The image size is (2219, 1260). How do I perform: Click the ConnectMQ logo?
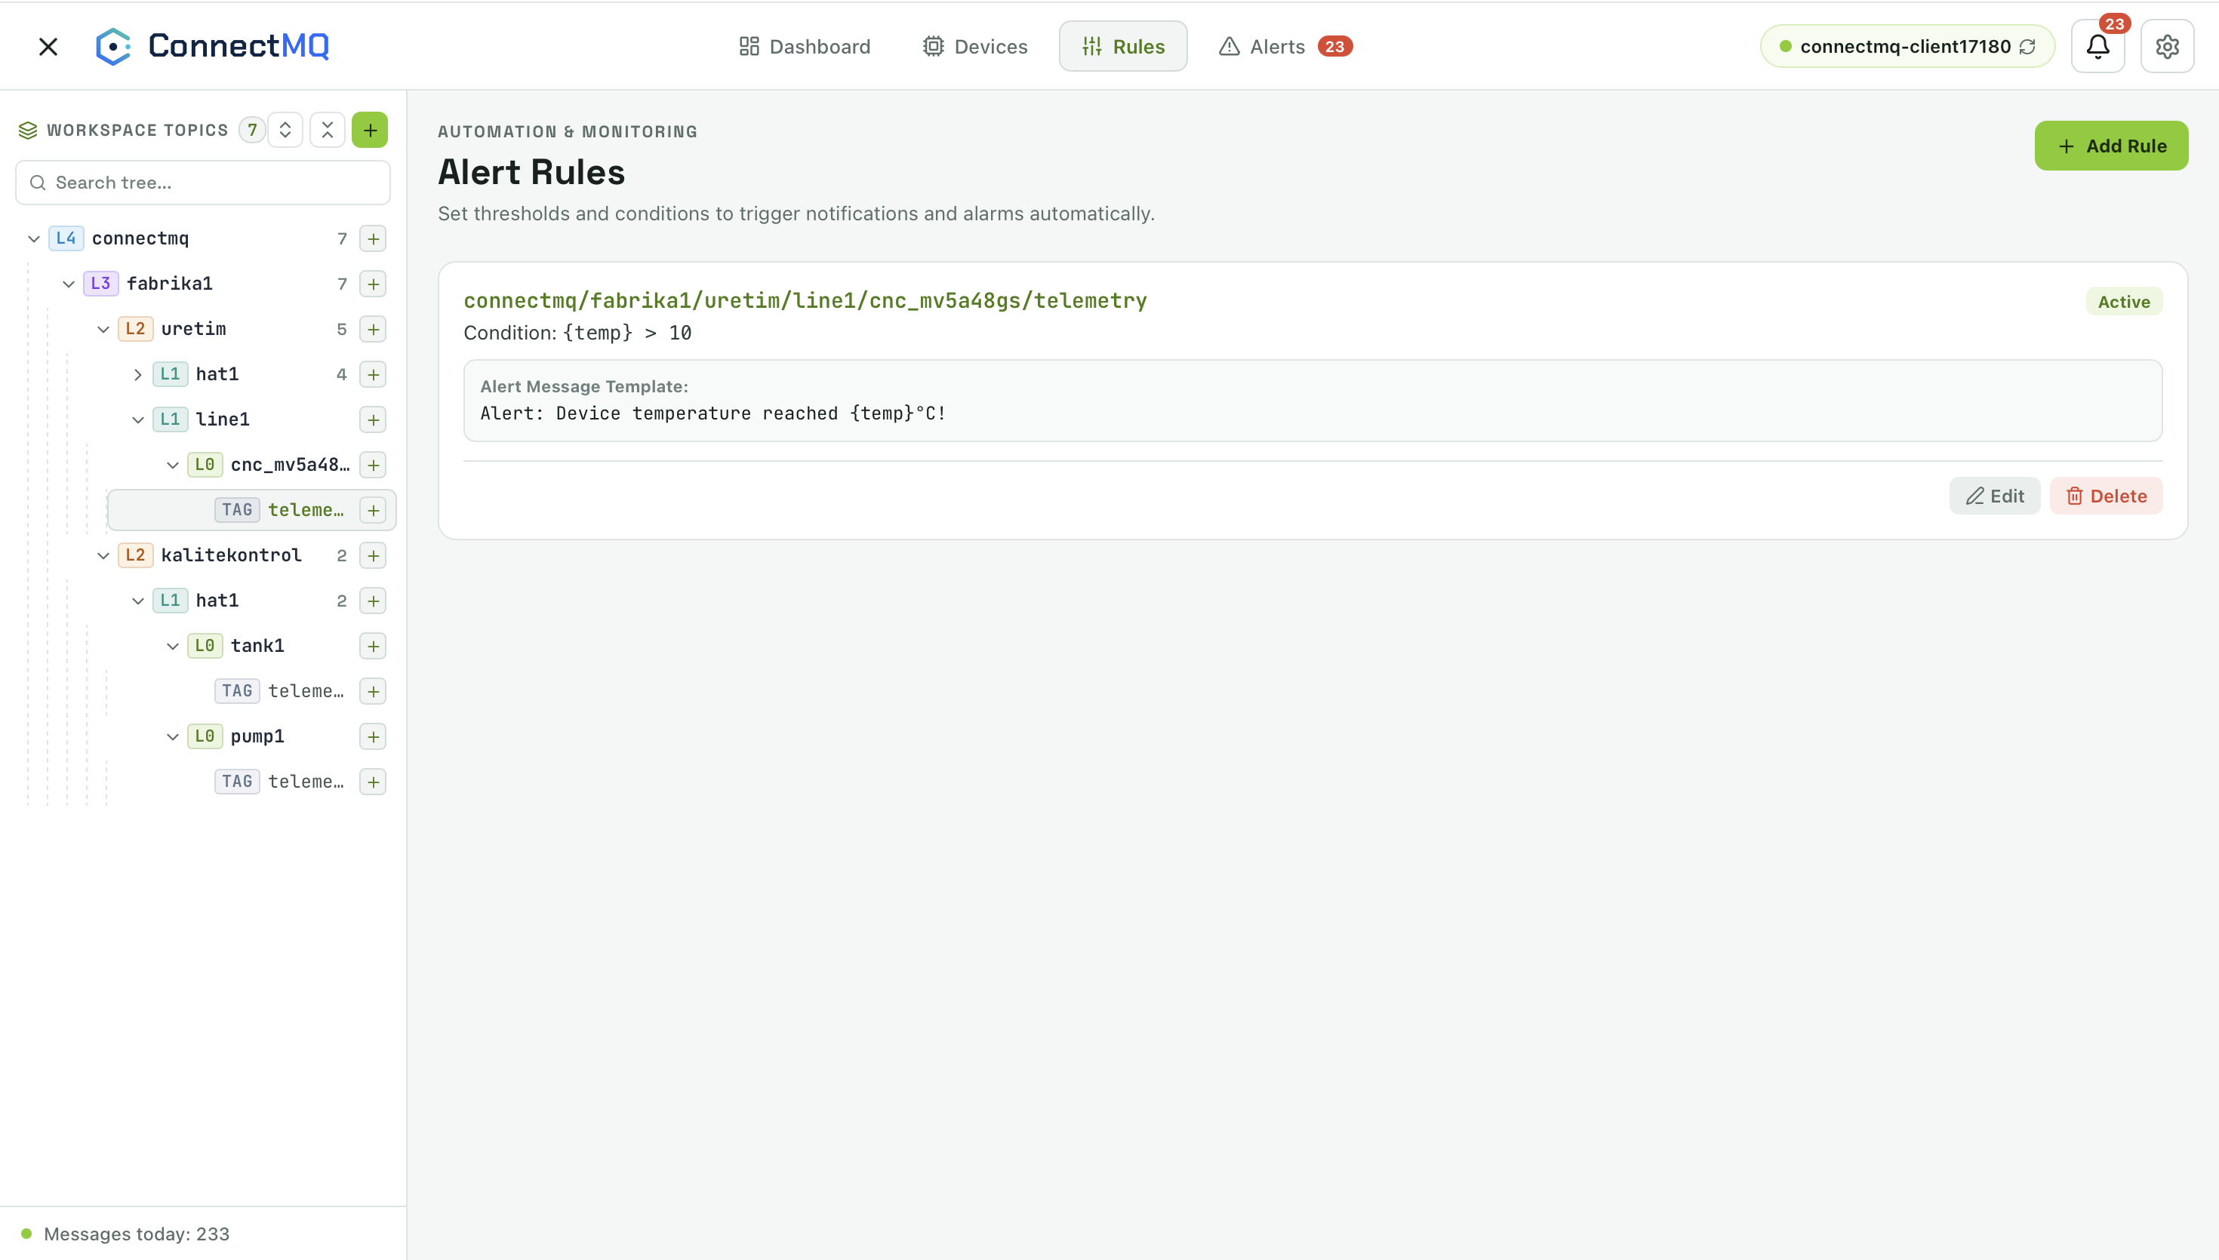click(212, 46)
